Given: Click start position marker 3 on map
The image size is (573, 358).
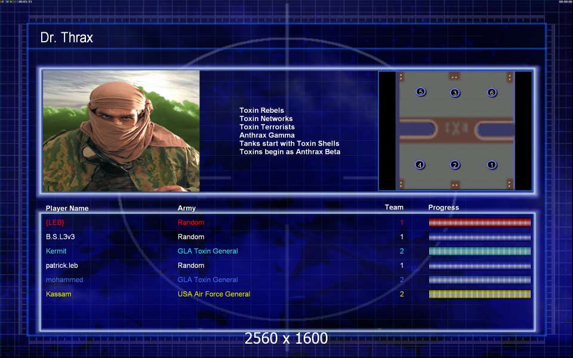Looking at the screenshot, I should coord(455,92).
